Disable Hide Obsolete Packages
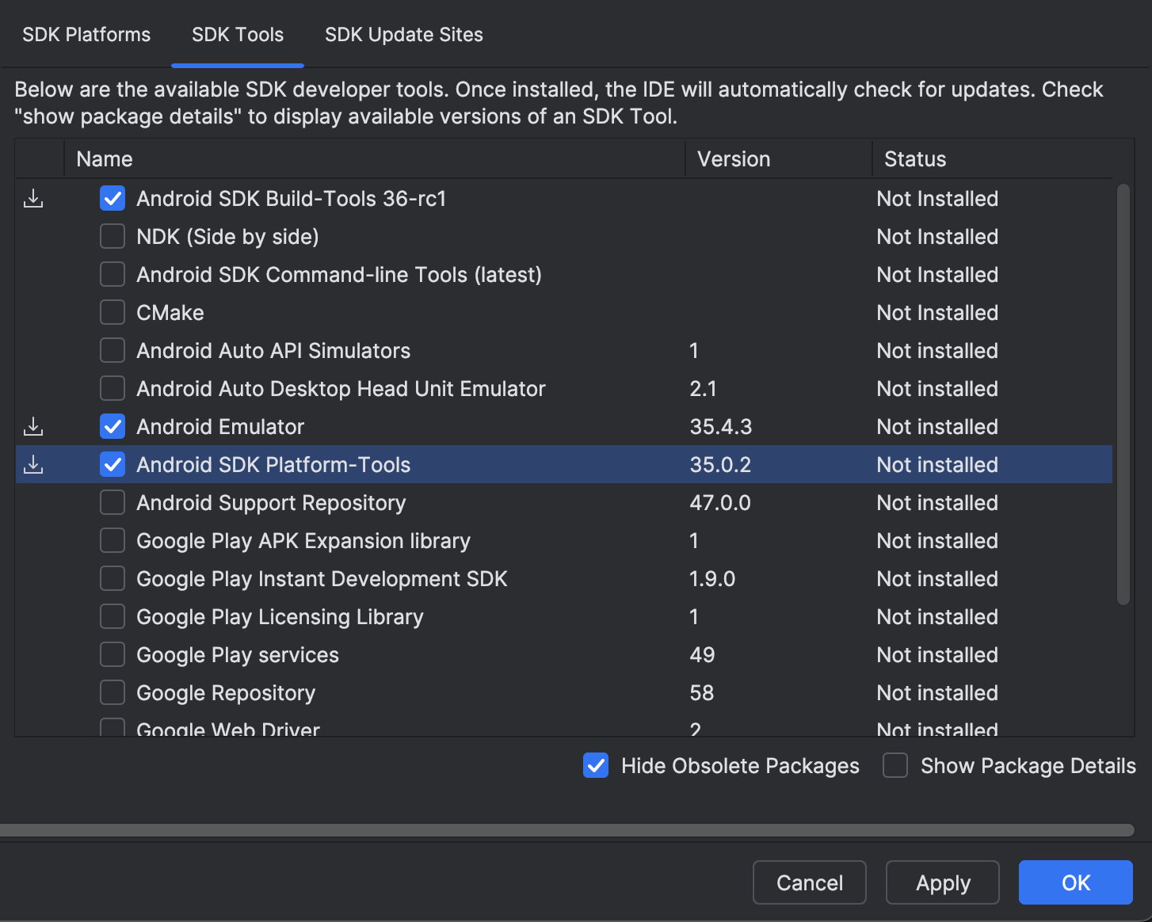1152x922 pixels. [x=595, y=765]
